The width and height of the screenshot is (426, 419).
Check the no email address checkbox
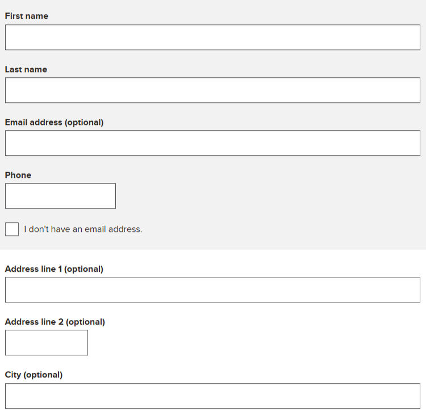12,229
